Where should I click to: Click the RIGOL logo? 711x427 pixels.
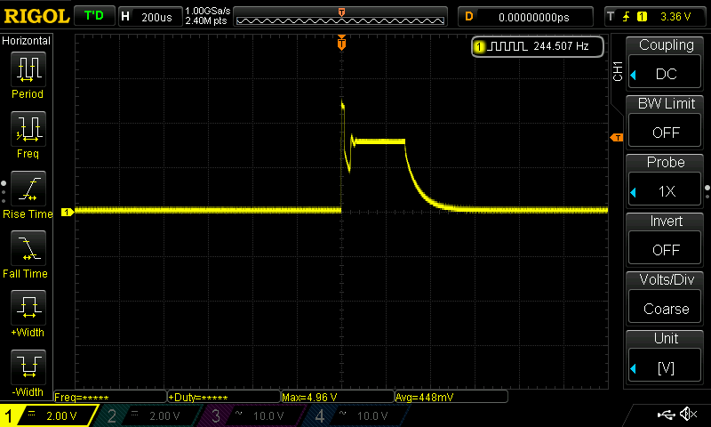(36, 16)
